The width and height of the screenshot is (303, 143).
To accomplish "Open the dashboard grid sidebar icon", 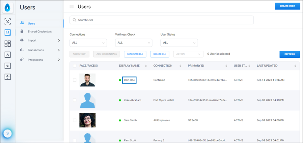I will point(8,44).
